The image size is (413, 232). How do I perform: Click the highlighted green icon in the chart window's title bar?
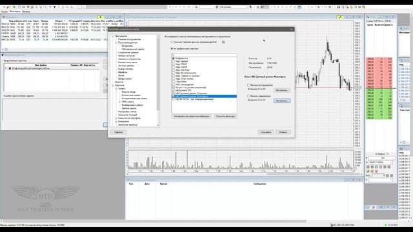click(x=340, y=17)
